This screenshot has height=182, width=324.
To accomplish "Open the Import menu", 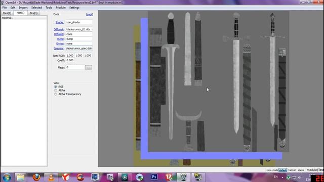I will (23, 8).
